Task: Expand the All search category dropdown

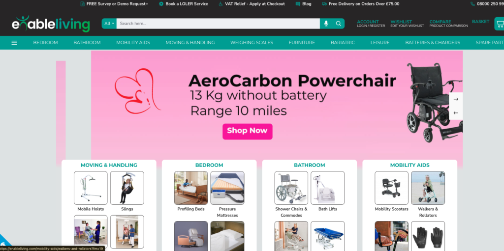Action: (109, 24)
